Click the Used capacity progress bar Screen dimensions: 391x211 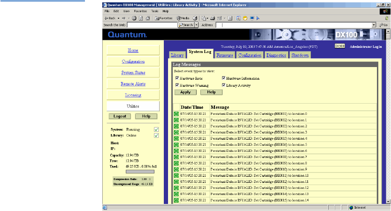(x=140, y=172)
